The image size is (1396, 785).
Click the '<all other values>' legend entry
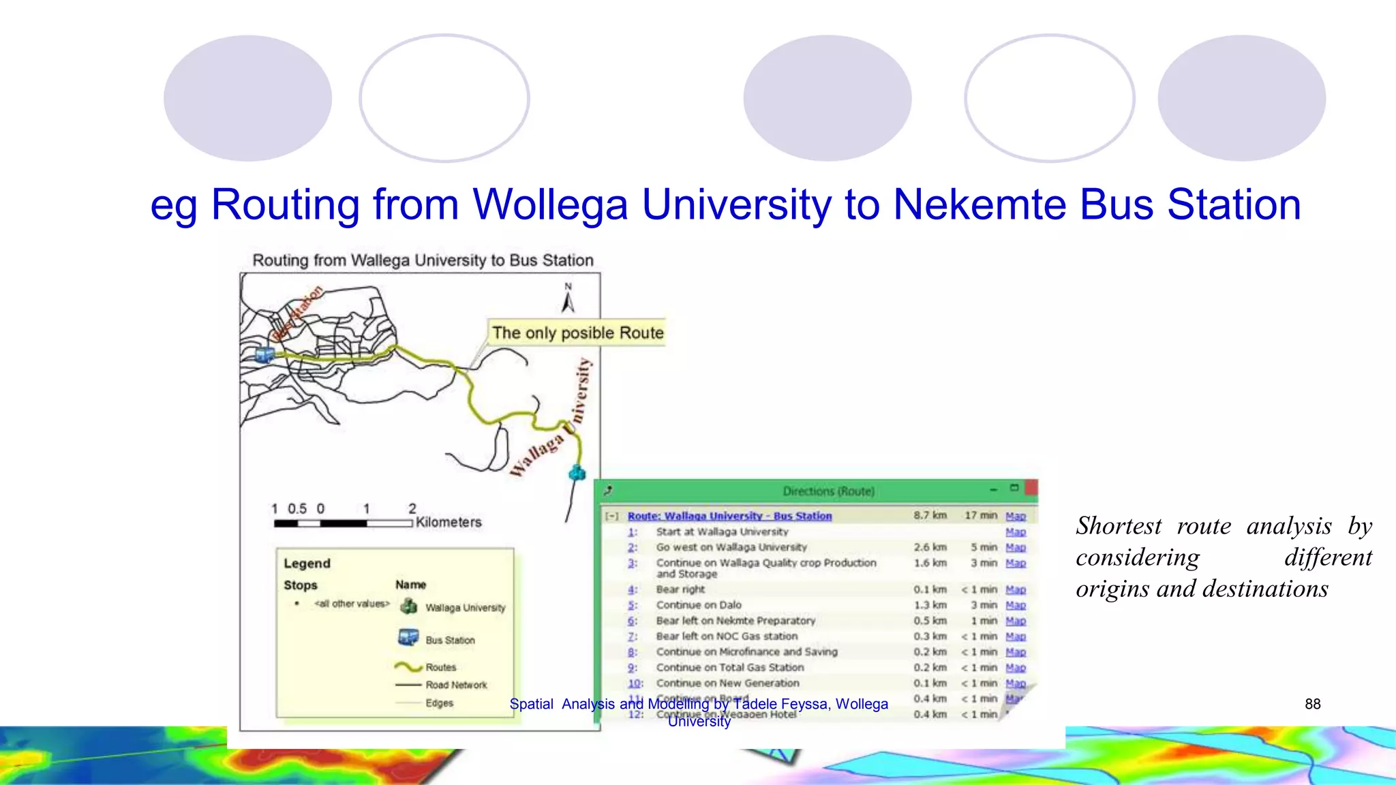[x=352, y=604]
